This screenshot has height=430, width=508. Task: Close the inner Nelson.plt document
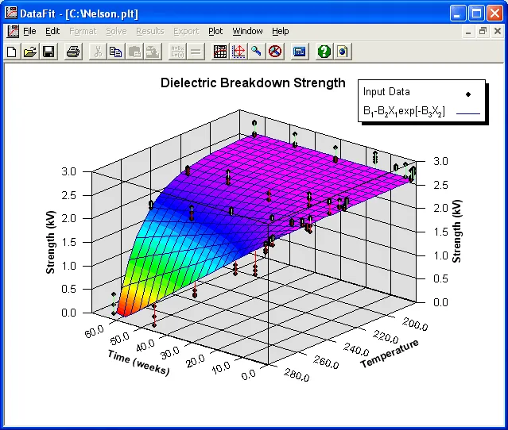[x=498, y=32]
